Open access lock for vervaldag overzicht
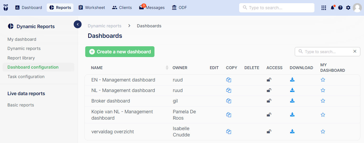This screenshot has width=364, height=143. click(269, 132)
